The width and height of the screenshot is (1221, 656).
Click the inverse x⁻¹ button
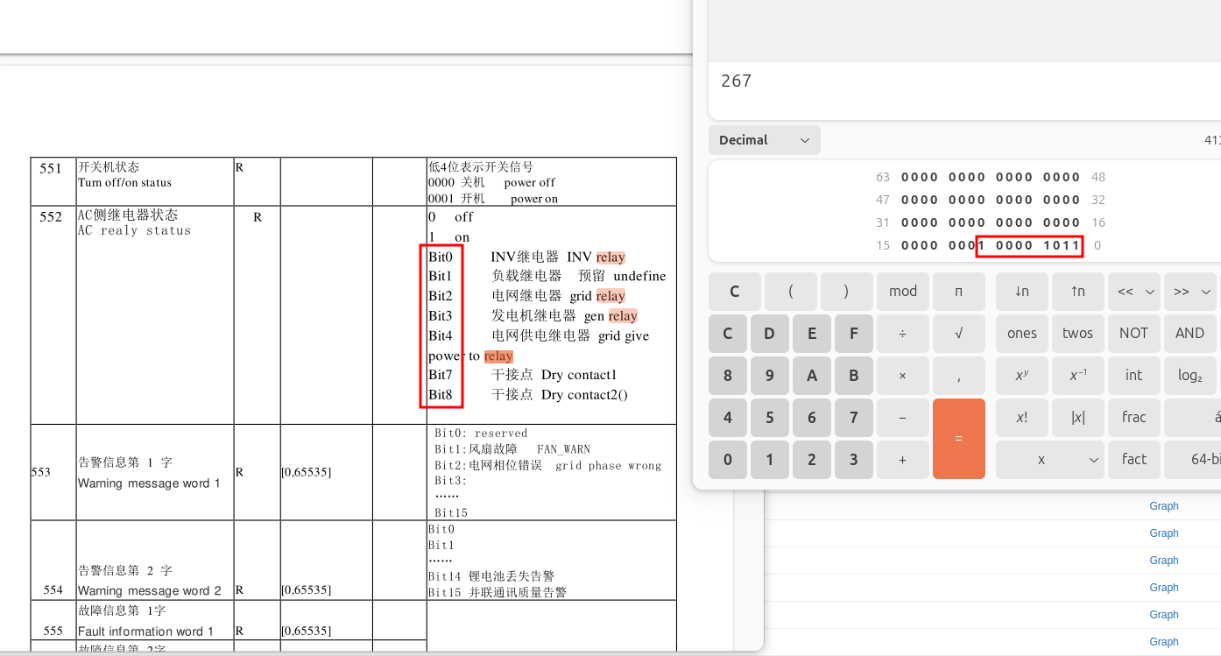pyautogui.click(x=1077, y=376)
